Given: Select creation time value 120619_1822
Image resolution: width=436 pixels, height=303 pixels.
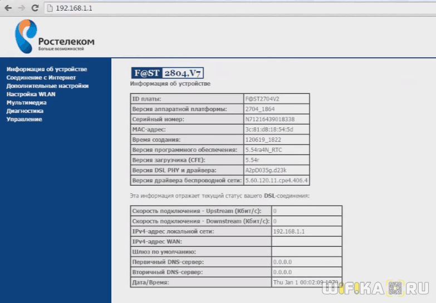Looking at the screenshot, I should (263, 140).
